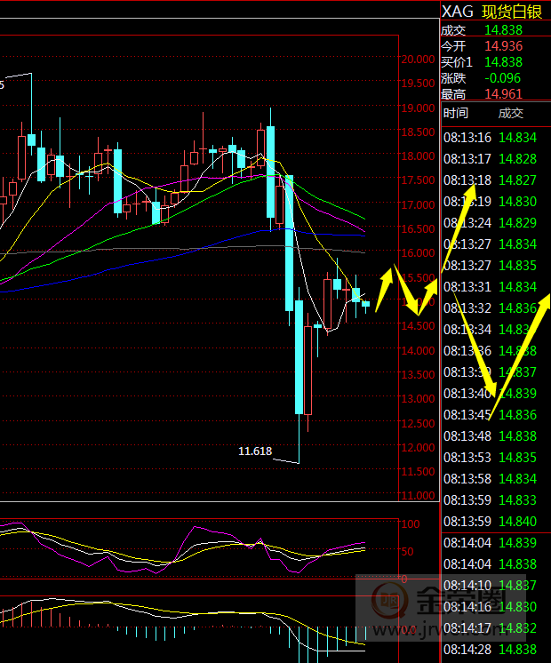
Task: Click the 19.500 price axis label
Action: 418,84
